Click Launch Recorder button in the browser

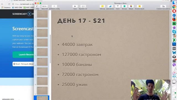23,54
